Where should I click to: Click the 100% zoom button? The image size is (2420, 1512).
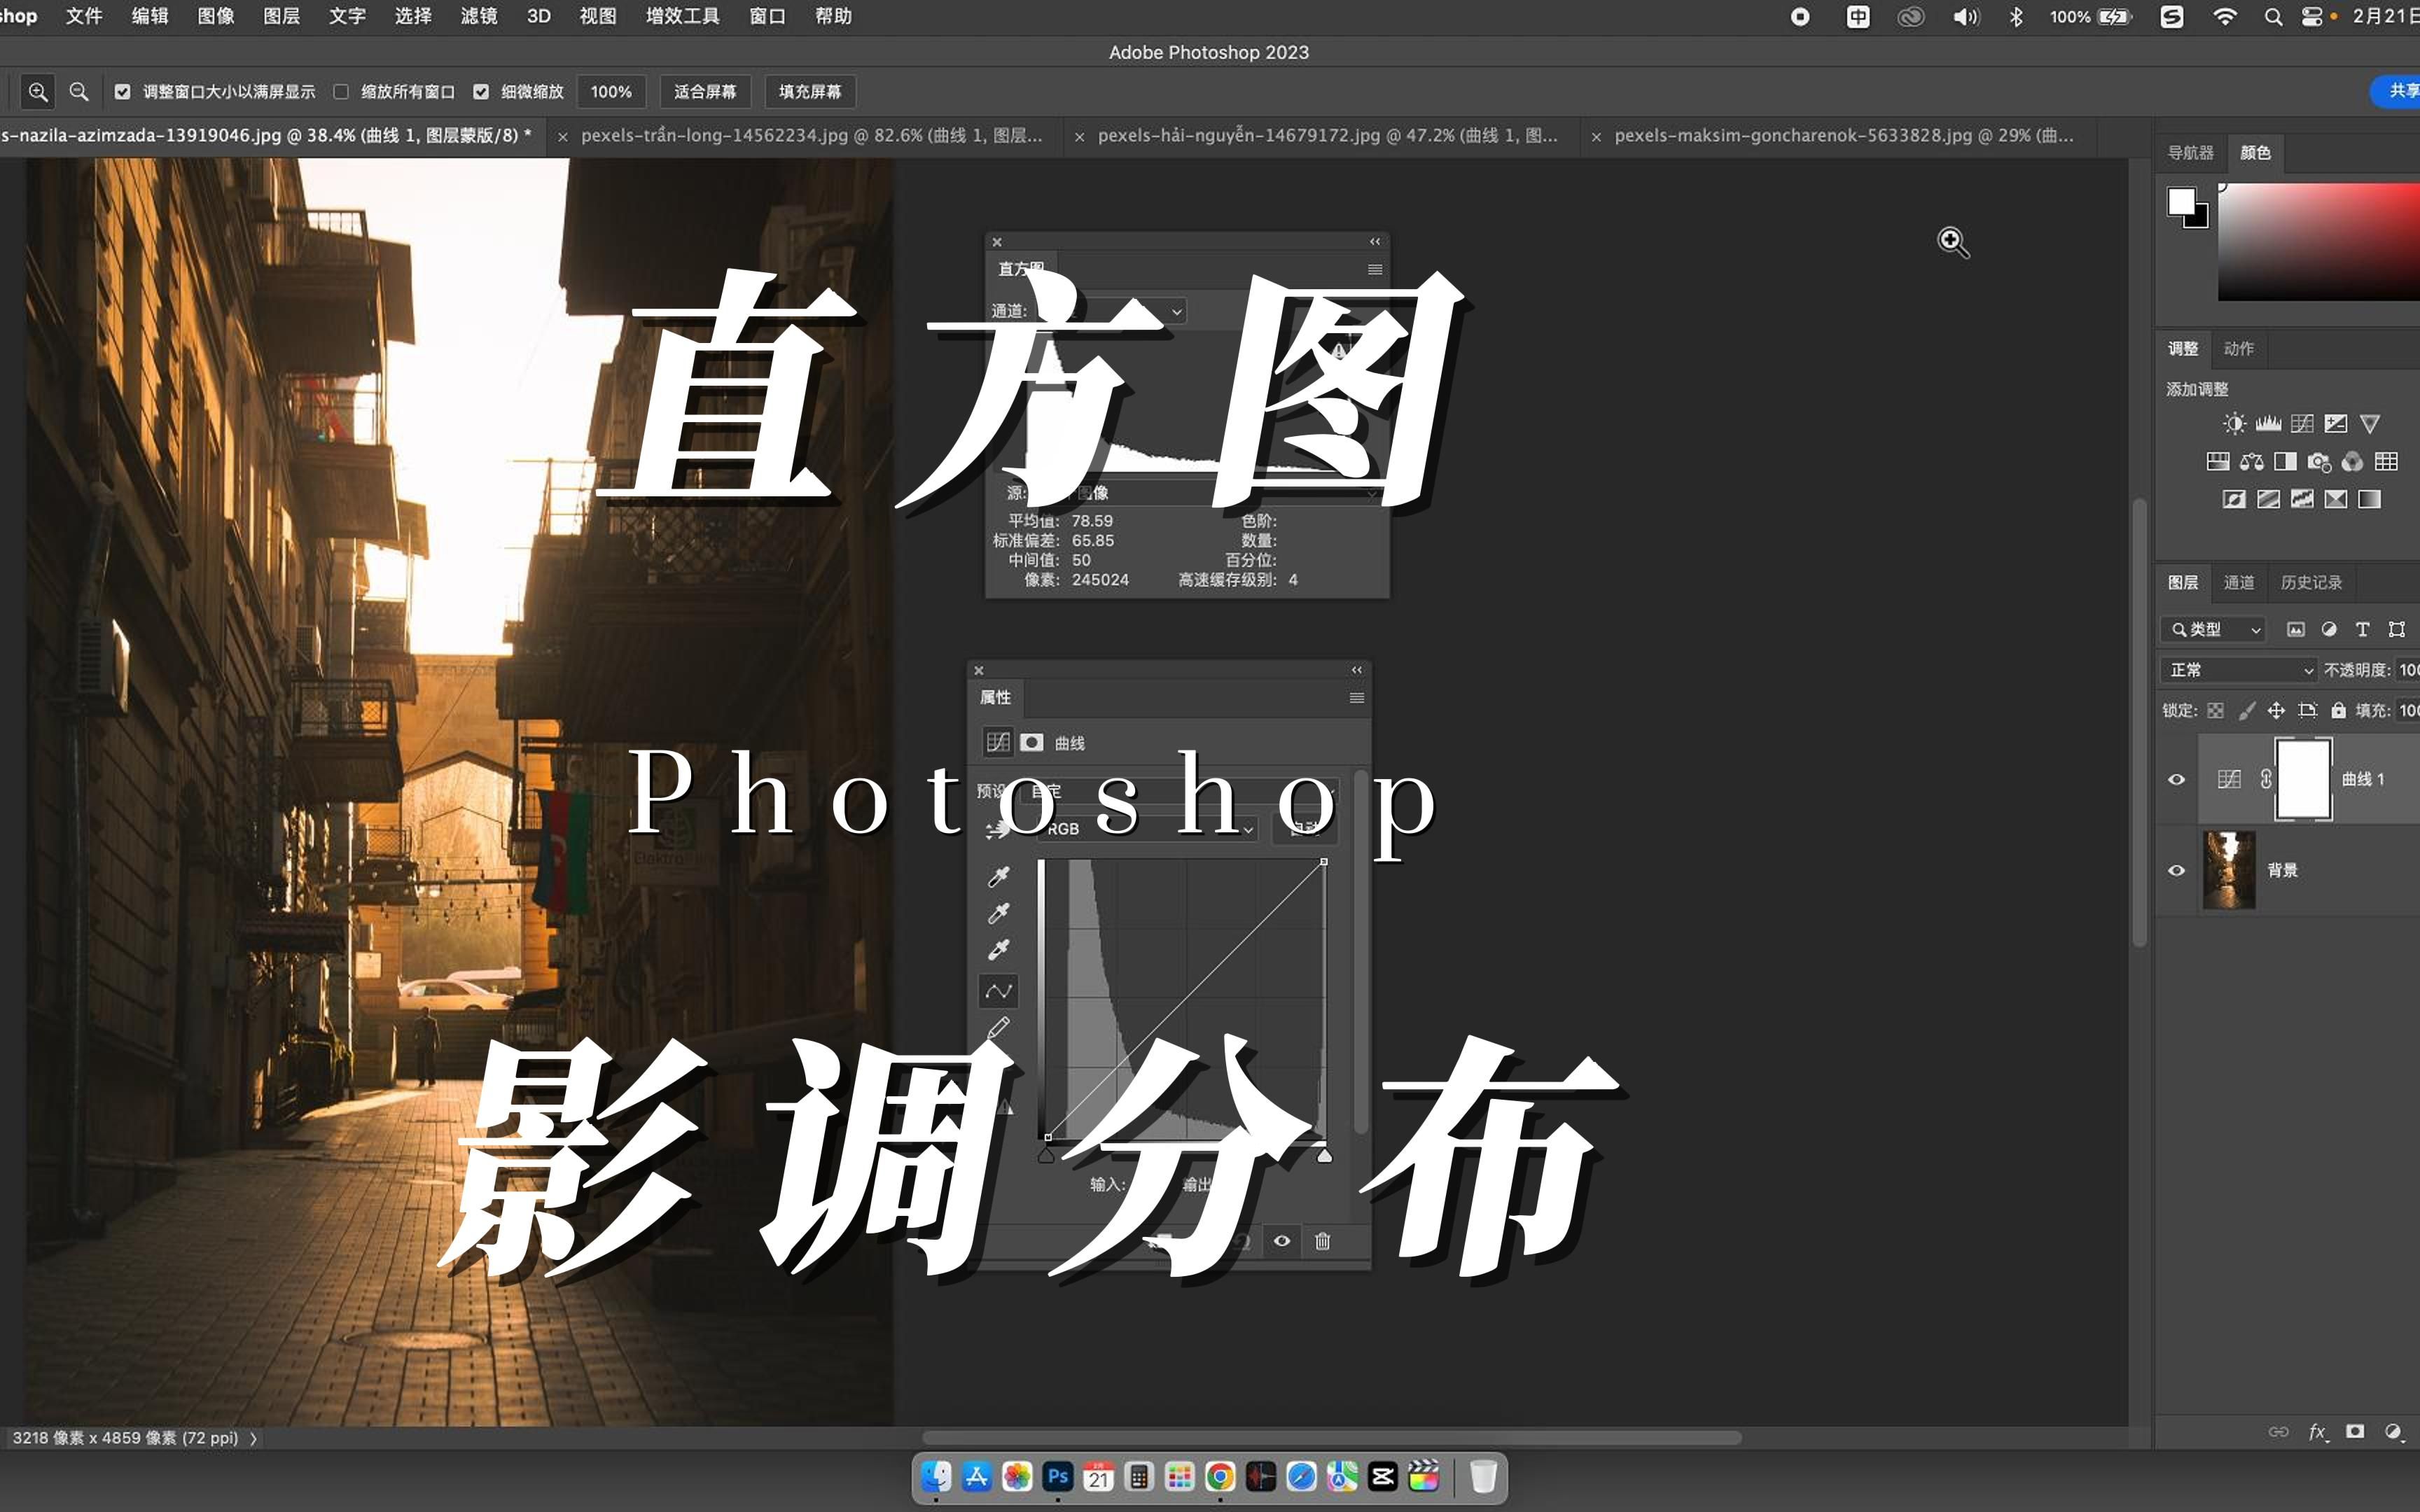coord(611,92)
